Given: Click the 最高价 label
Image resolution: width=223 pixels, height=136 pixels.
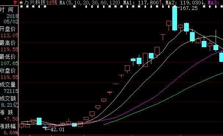Looking at the screenshot, I should [8, 43].
